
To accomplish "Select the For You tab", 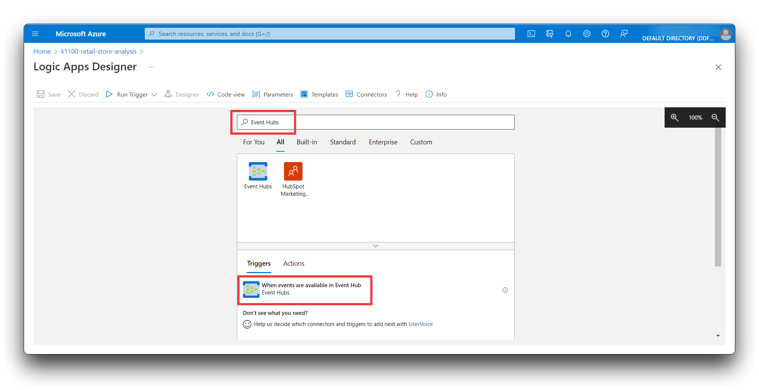I will pos(254,142).
